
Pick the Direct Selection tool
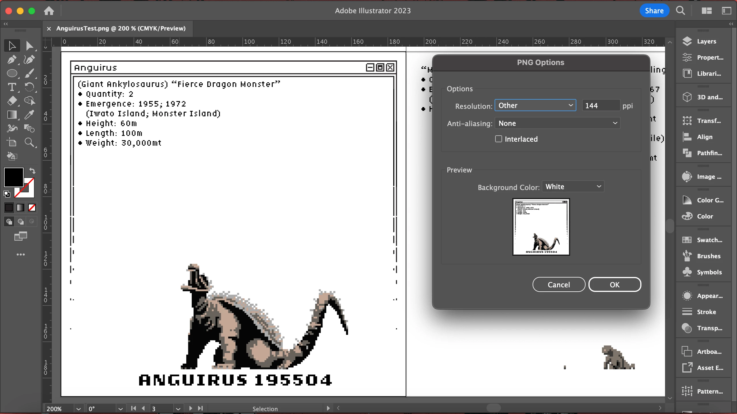[29, 46]
